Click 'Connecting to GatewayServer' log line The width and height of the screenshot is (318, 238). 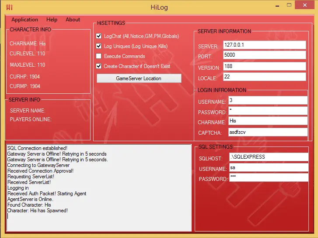coord(38,165)
